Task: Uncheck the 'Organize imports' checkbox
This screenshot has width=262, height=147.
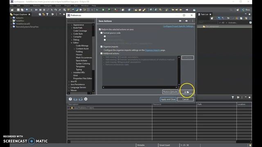Action: point(102,47)
